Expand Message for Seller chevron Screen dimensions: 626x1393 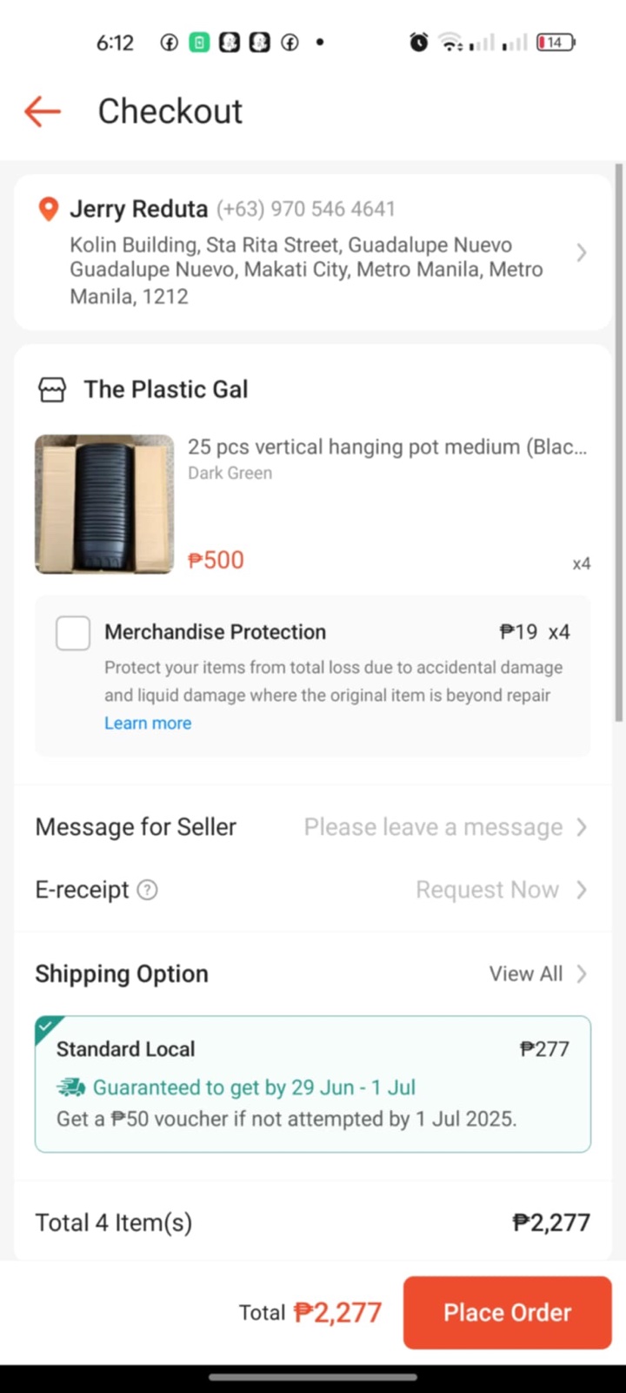tap(582, 827)
